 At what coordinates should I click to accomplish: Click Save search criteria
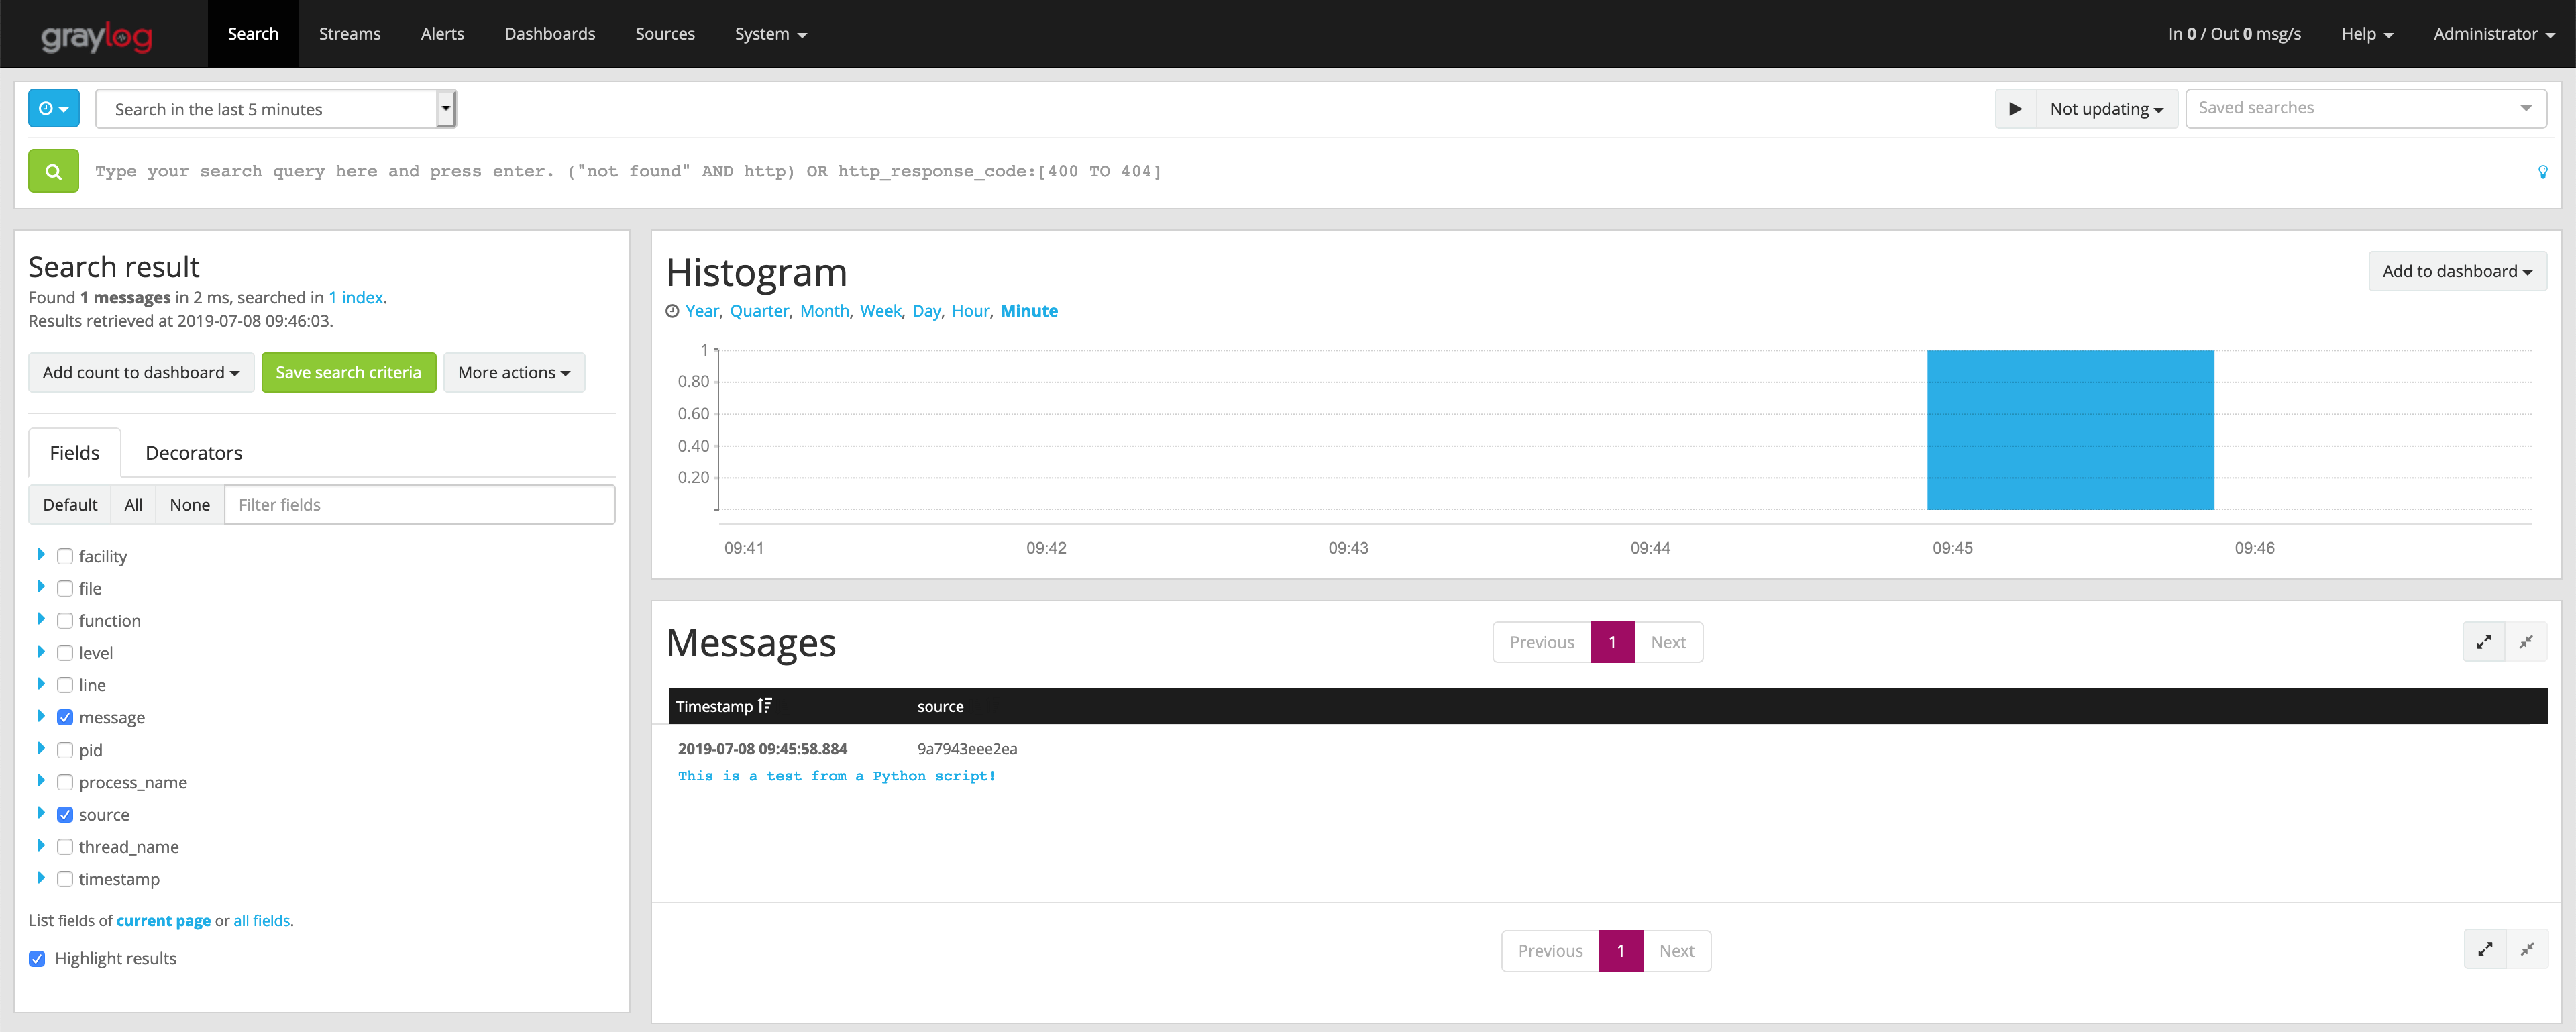348,371
